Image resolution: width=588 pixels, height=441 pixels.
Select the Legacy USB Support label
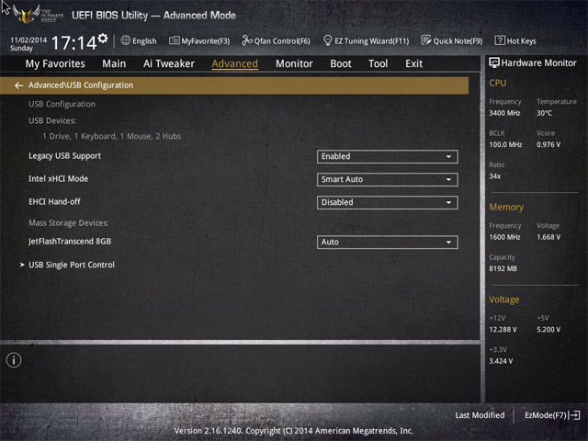(x=65, y=156)
